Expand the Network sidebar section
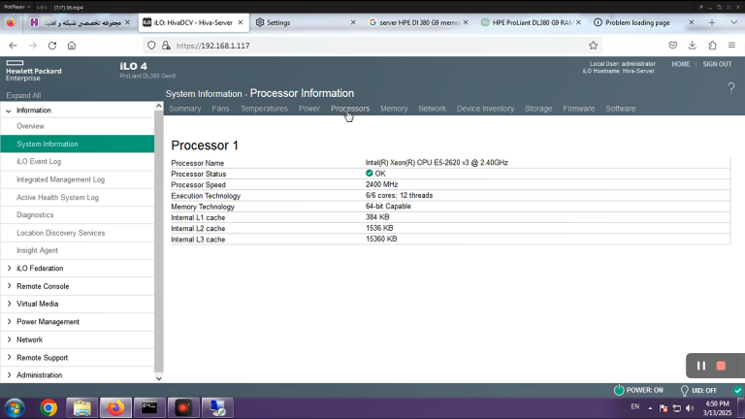This screenshot has height=419, width=745. 9,339
